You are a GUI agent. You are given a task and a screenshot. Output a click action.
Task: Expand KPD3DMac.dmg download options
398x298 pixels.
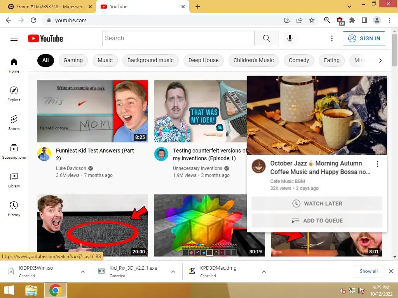point(264,272)
